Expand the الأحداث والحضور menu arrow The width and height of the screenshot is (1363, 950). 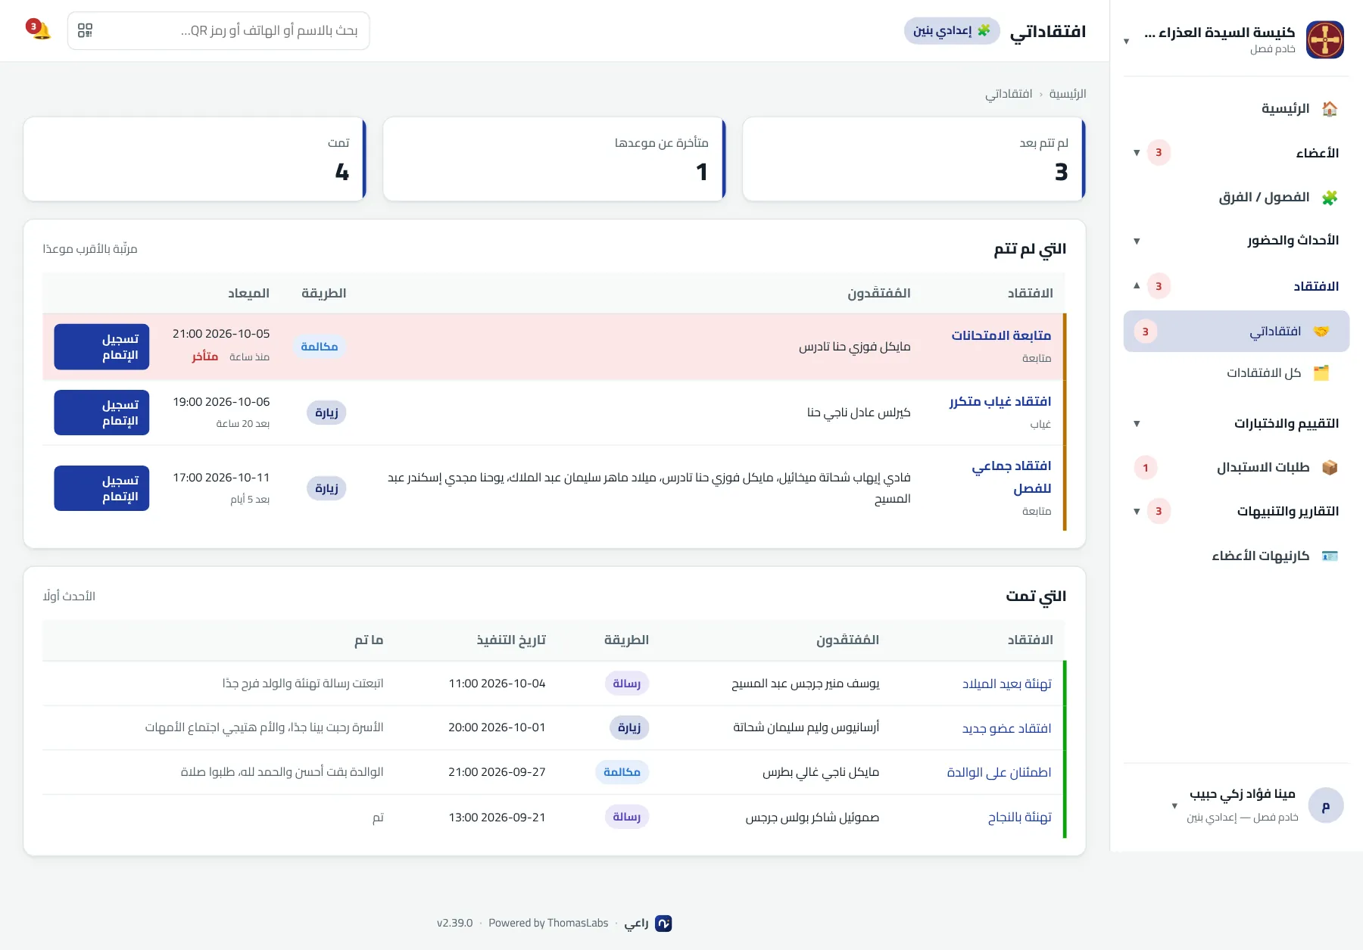click(1137, 241)
